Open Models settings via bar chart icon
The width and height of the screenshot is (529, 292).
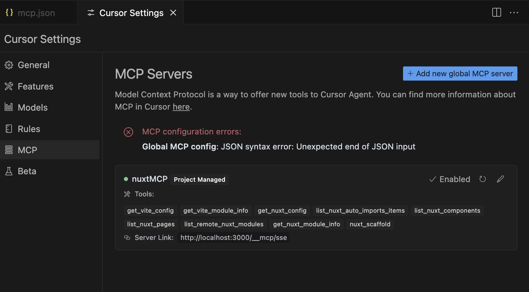tap(9, 107)
